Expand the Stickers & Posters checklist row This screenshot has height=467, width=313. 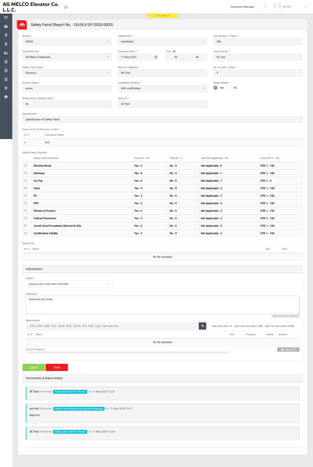tap(26, 211)
